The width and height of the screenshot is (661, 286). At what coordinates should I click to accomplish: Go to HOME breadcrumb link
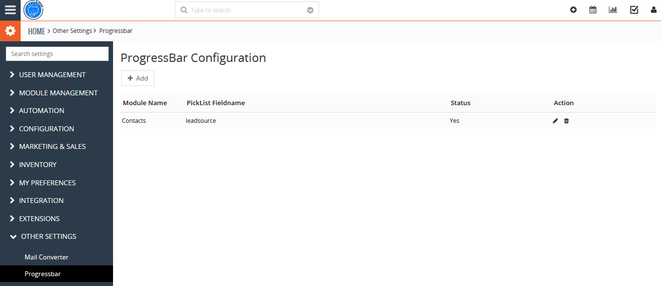pos(36,31)
